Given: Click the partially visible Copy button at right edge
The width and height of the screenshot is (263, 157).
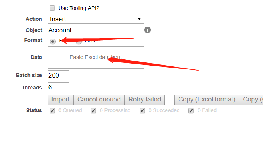Looking at the screenshot, I should 251,100.
